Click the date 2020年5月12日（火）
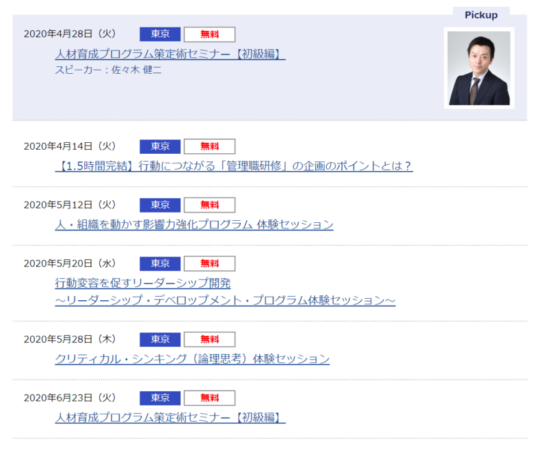Image resolution: width=547 pixels, height=454 pixels. point(70,205)
